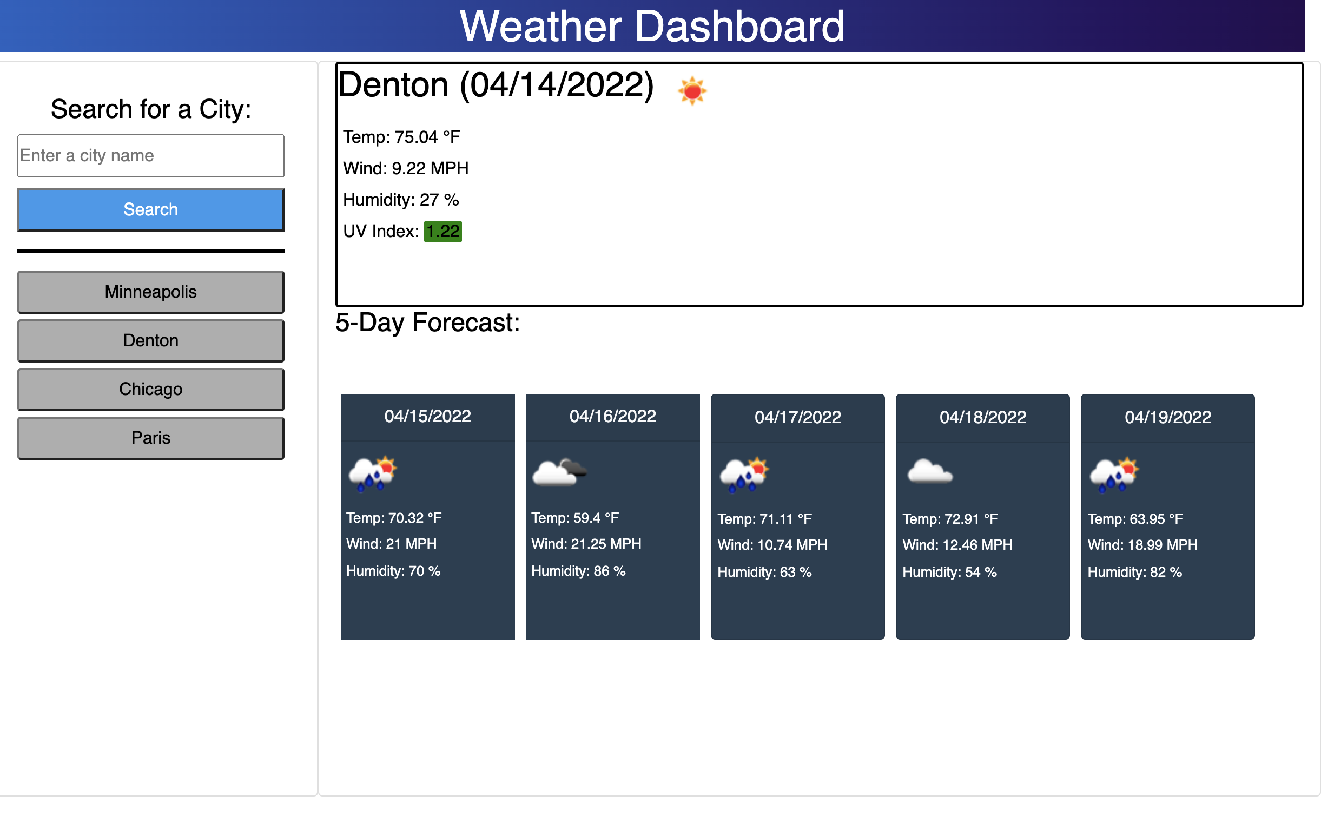This screenshot has width=1321, height=829.
Task: Click the 04/15/2022 forecast card date
Action: 427,417
